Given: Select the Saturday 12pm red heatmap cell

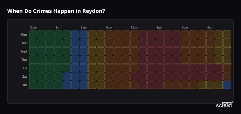Looking at the screenshot, I should pyautogui.click(x=134, y=76).
